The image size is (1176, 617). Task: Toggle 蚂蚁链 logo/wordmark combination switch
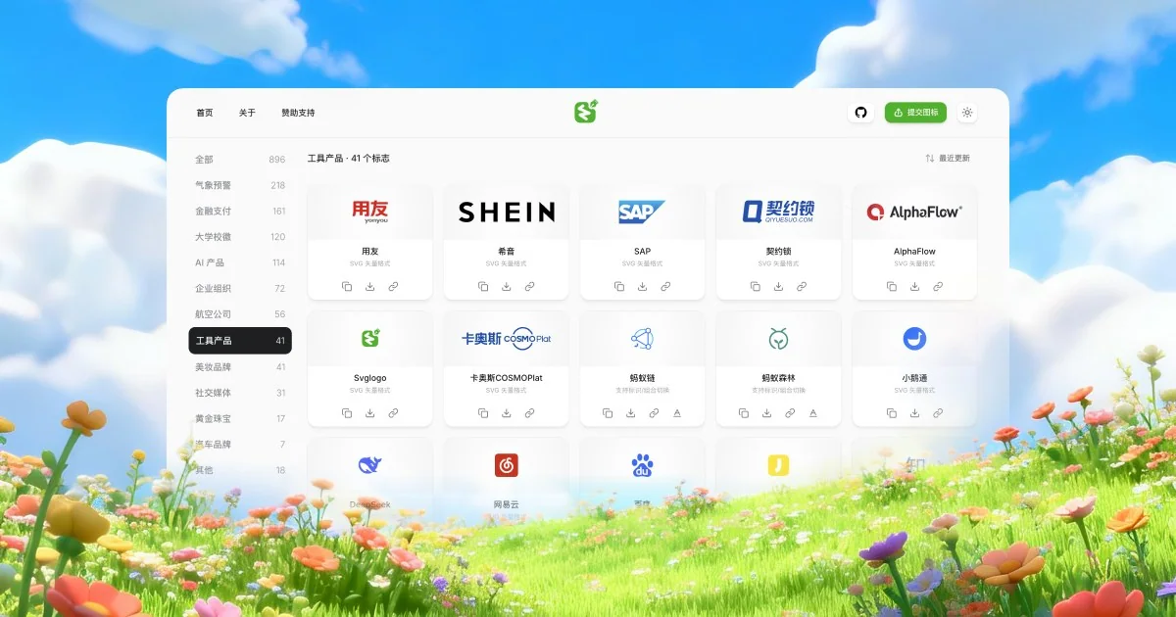[x=677, y=413]
